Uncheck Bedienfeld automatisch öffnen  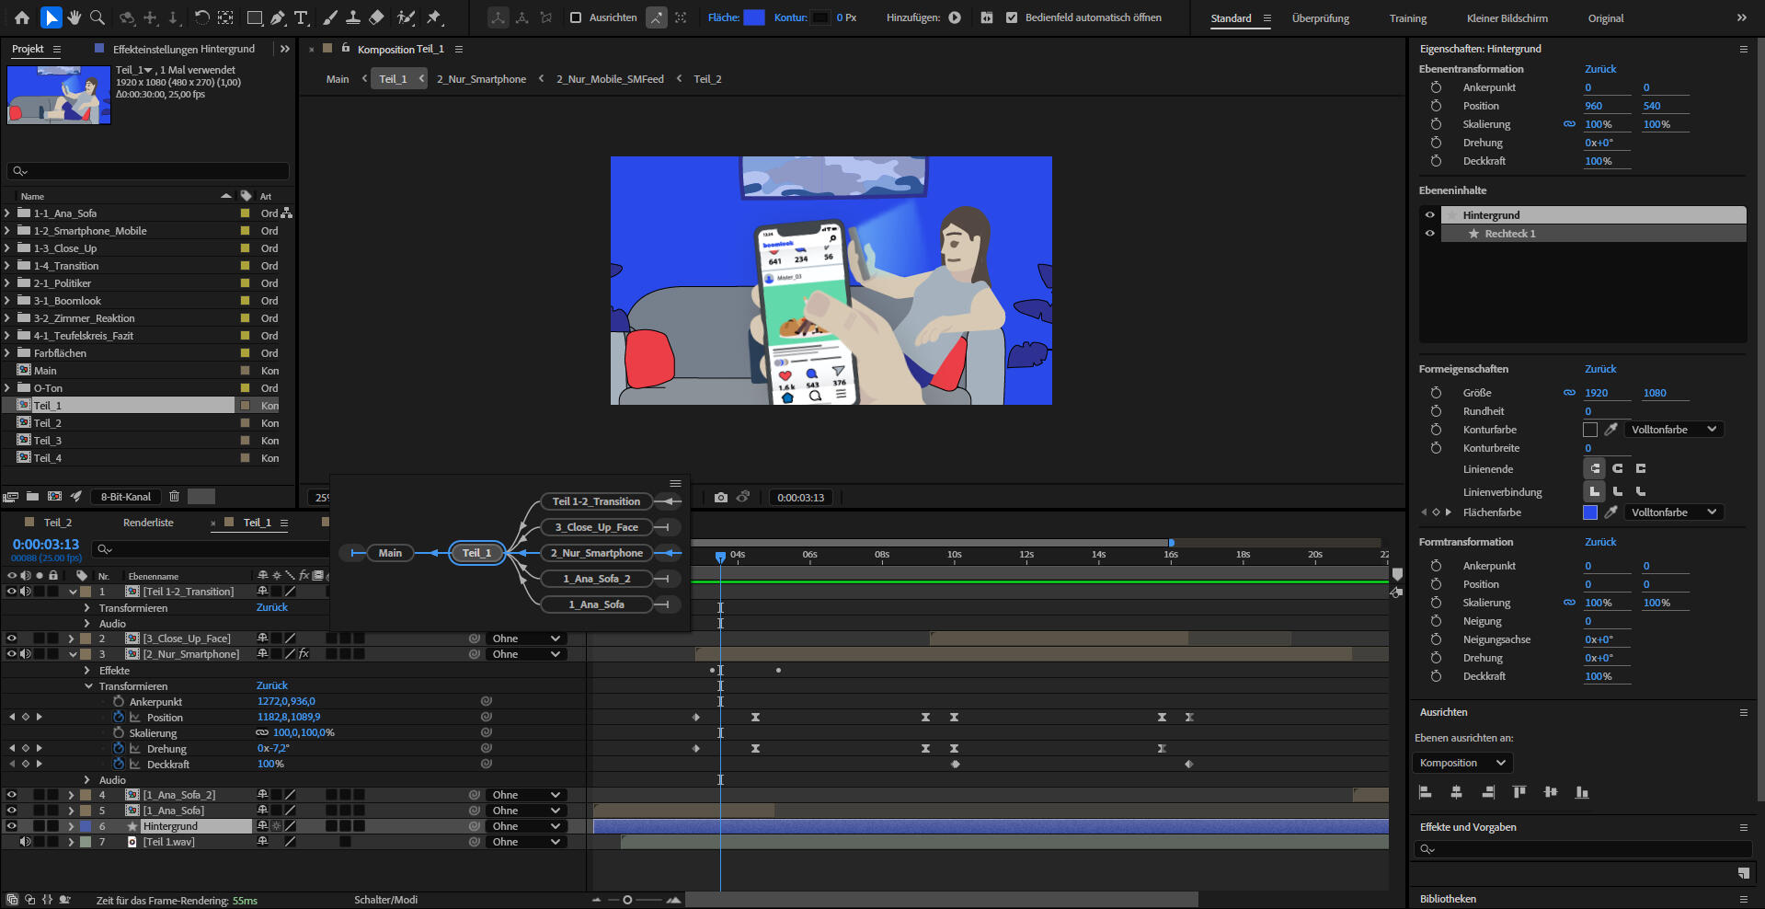point(1012,17)
